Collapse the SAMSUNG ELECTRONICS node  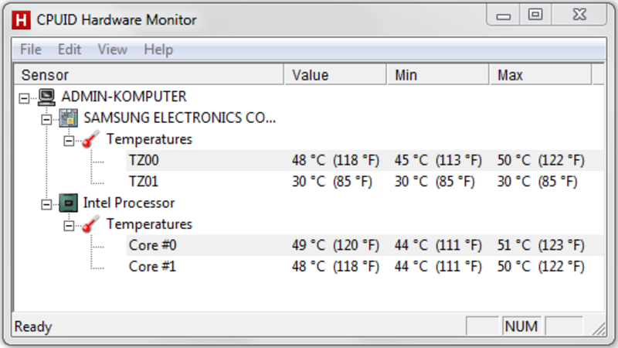46,119
